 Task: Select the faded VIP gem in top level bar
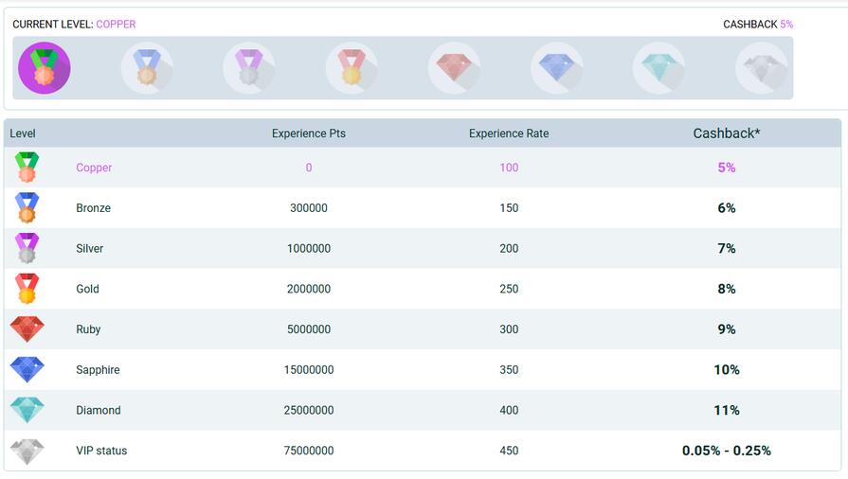(761, 68)
